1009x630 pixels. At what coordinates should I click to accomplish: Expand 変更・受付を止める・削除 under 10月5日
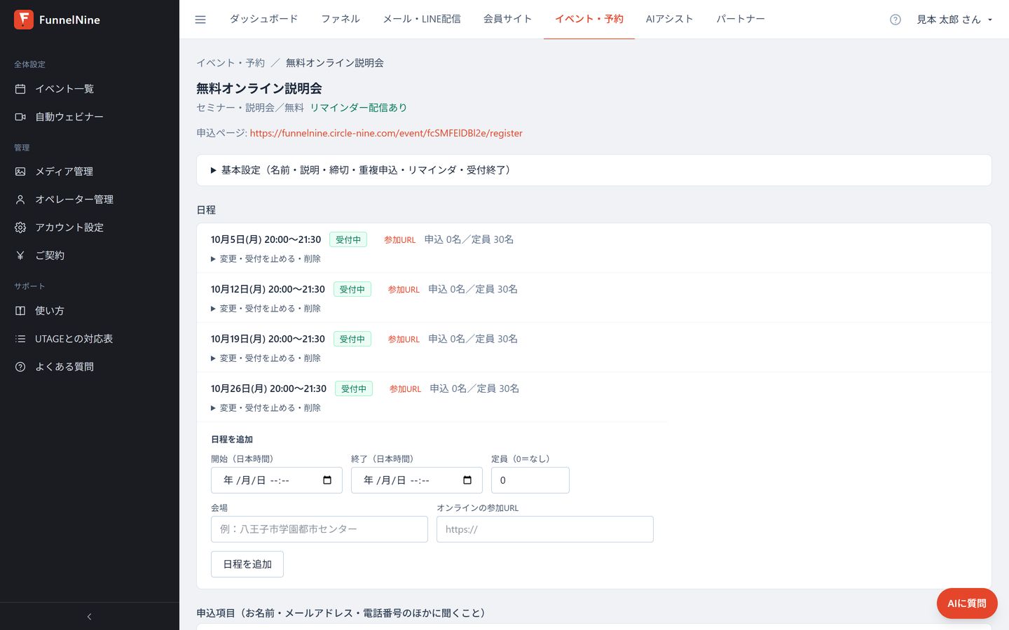[x=266, y=259]
